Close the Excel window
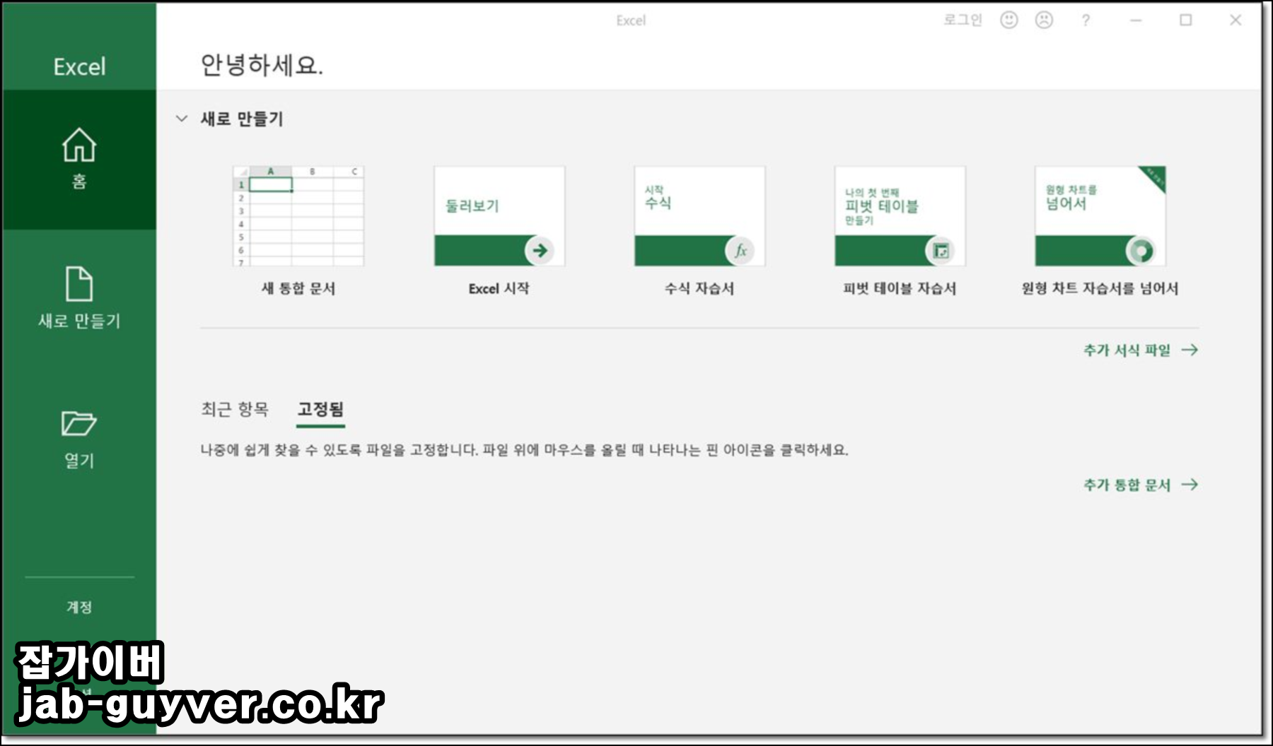The height and width of the screenshot is (746, 1273). coord(1236,20)
